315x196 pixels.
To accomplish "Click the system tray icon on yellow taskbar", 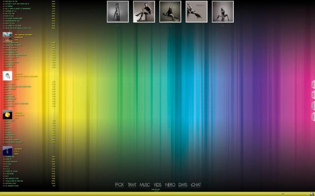I will [x=312, y=194].
